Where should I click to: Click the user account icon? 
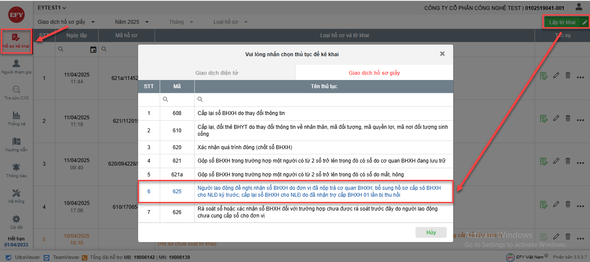pyautogui.click(x=579, y=7)
